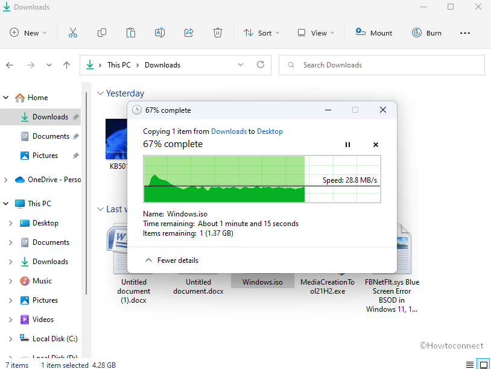
Task: Refresh the Downloads folder
Action: pos(261,65)
